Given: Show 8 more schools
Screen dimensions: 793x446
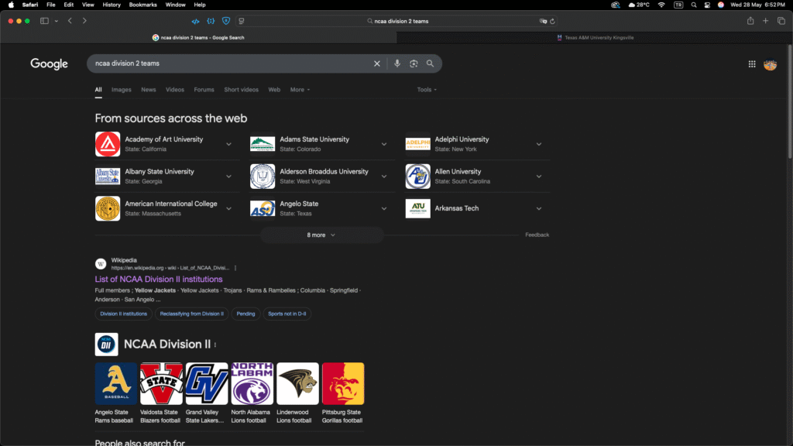Looking at the screenshot, I should tap(321, 235).
